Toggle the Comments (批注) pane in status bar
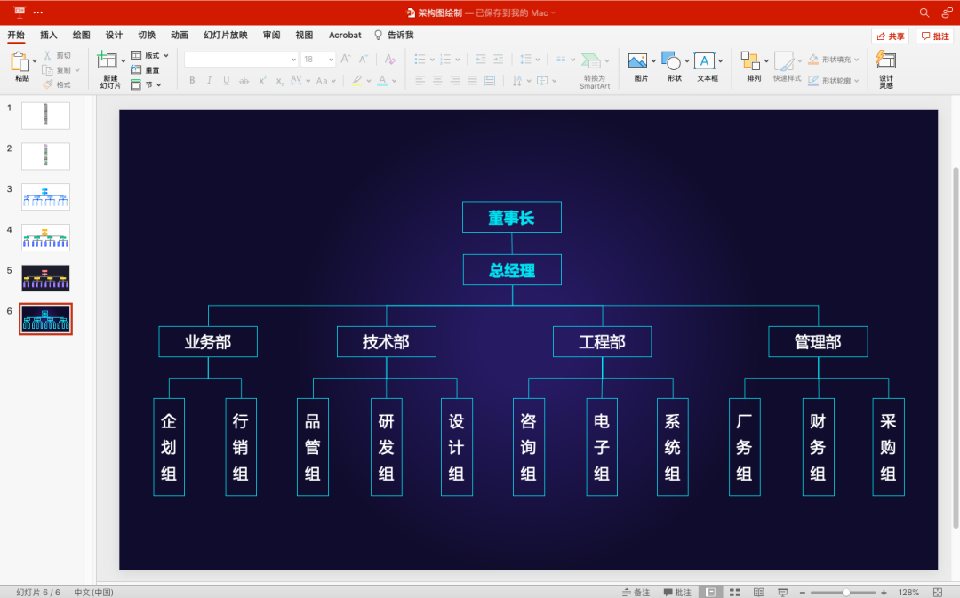Image resolution: width=960 pixels, height=598 pixels. pyautogui.click(x=677, y=592)
